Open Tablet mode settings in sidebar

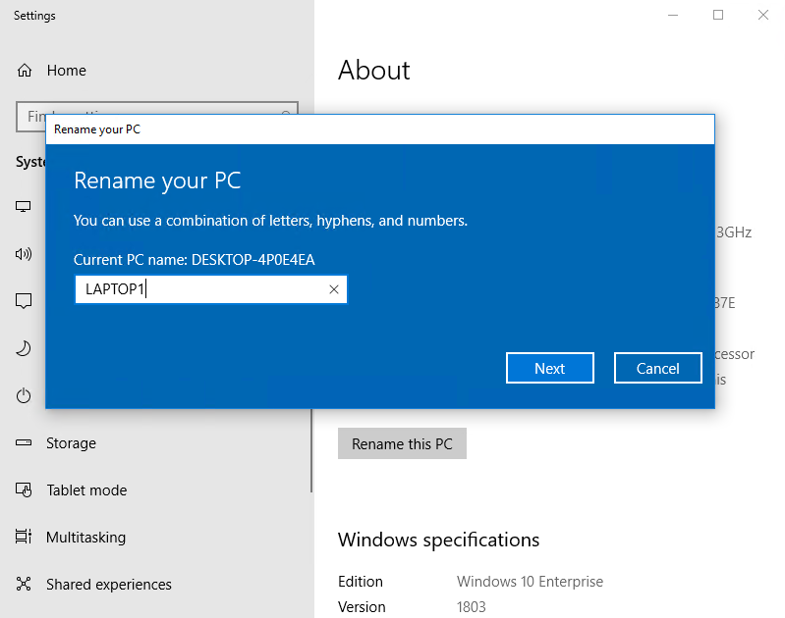point(85,490)
